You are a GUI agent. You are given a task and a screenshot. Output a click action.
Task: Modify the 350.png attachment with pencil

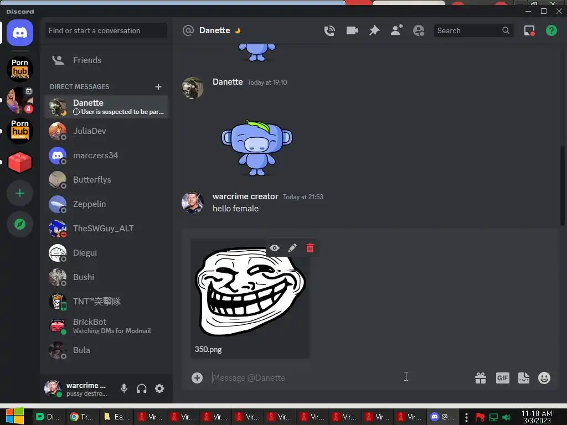coord(292,248)
